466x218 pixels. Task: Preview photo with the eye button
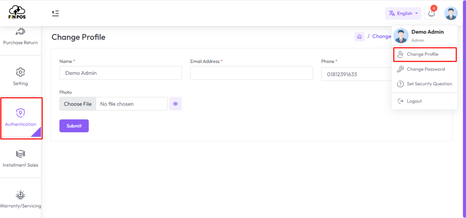(x=175, y=104)
